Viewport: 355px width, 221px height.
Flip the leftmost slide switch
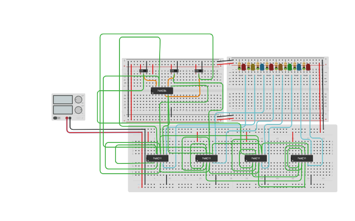143,71
